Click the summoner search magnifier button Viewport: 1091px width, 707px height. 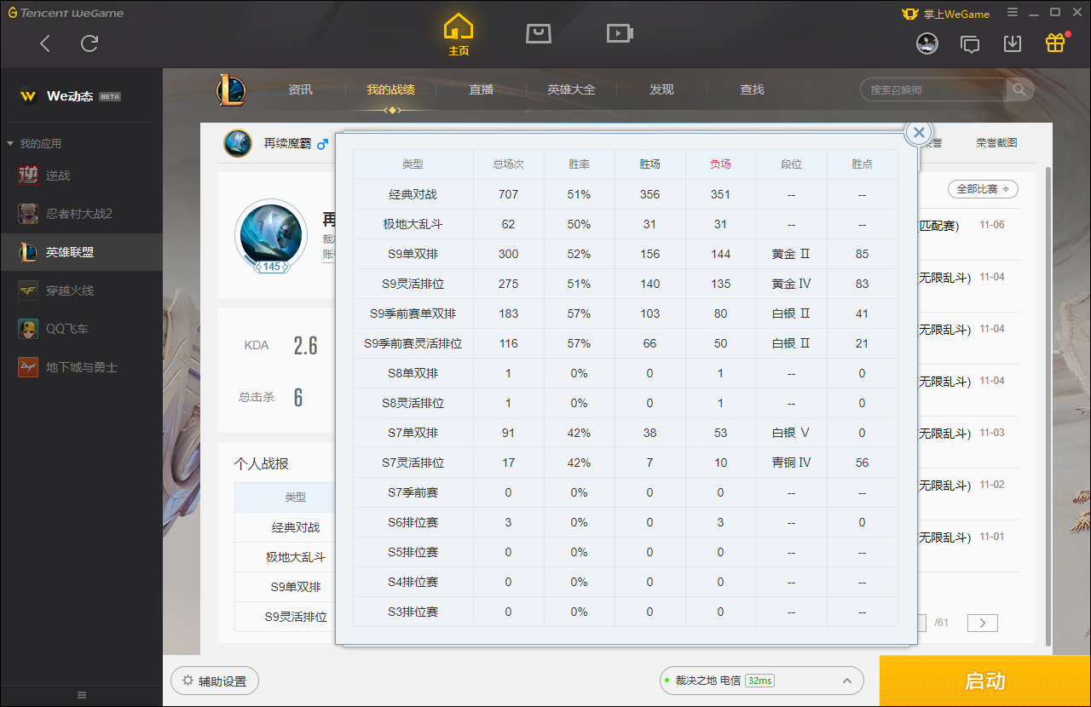tap(1019, 89)
